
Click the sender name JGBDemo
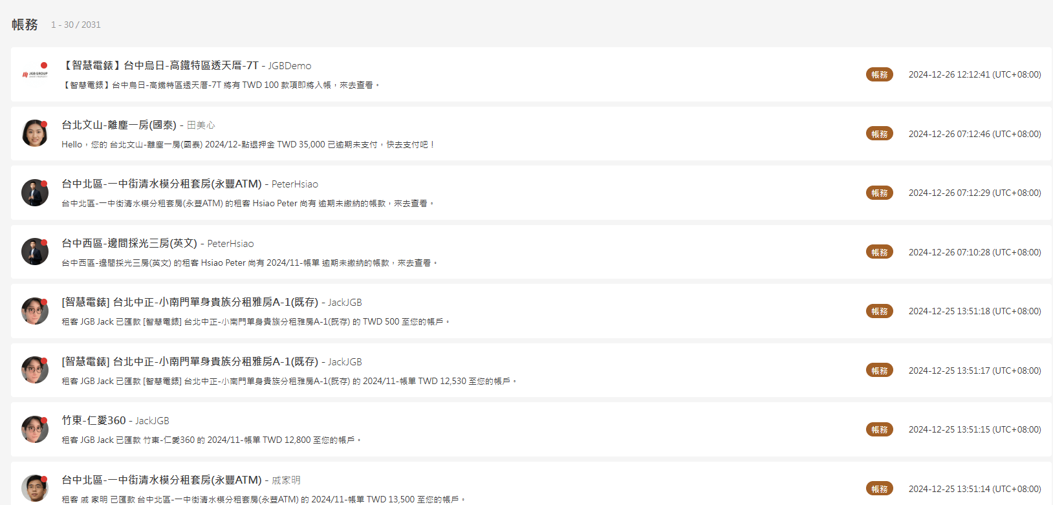[x=290, y=66]
